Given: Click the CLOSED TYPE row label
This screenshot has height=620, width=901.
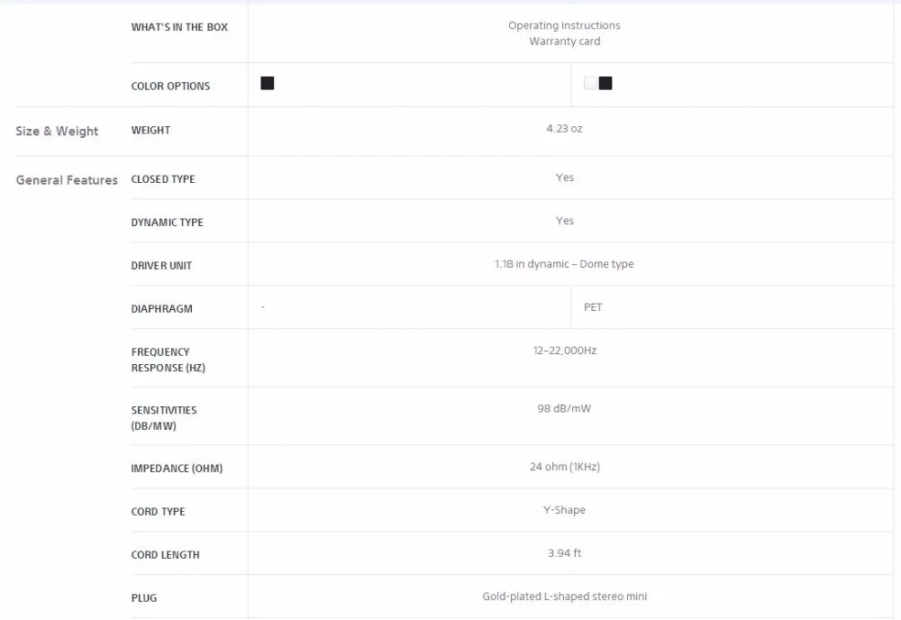Looking at the screenshot, I should [x=163, y=179].
